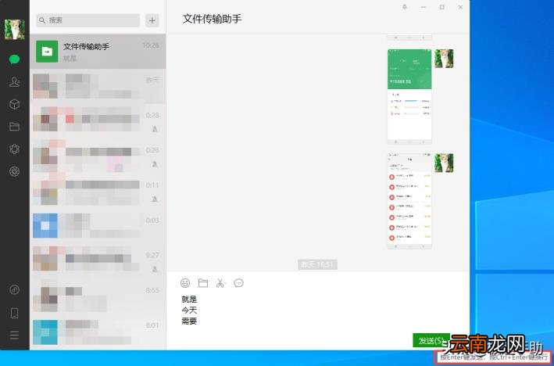
Task: Click the green 发送(S) send button
Action: [x=431, y=340]
